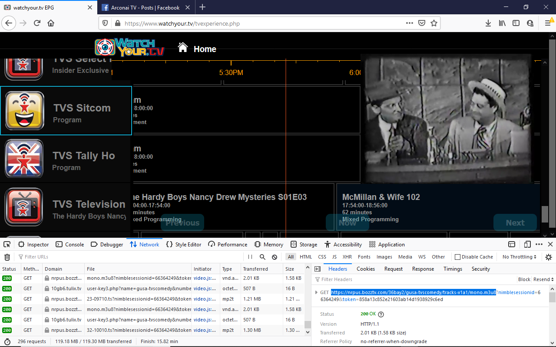
Task: Show the Response panel of request
Action: [423, 269]
